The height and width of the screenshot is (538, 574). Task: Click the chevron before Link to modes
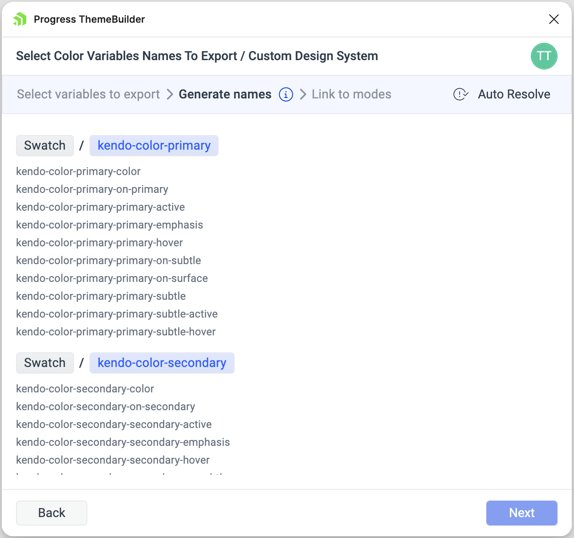click(303, 94)
